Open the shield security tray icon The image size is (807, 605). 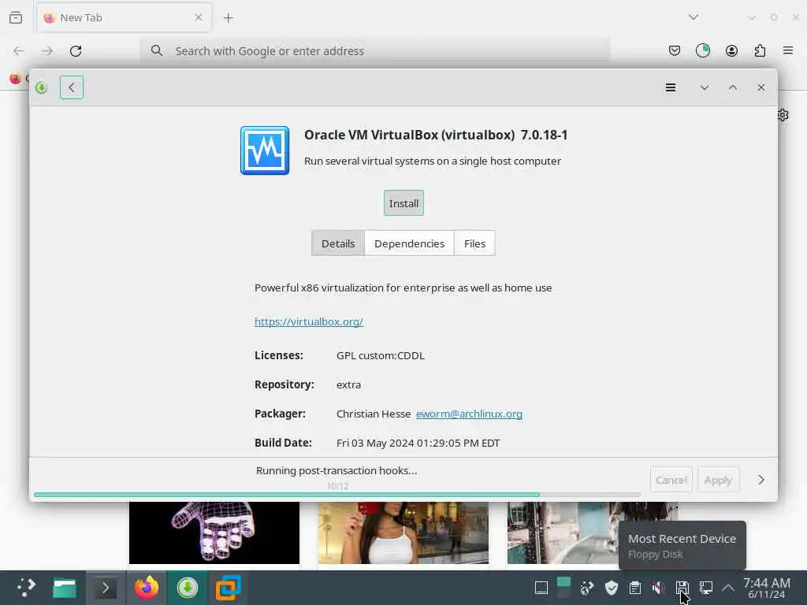[611, 588]
